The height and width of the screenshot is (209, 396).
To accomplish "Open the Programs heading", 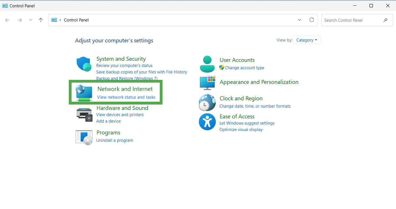I will click(x=108, y=133).
